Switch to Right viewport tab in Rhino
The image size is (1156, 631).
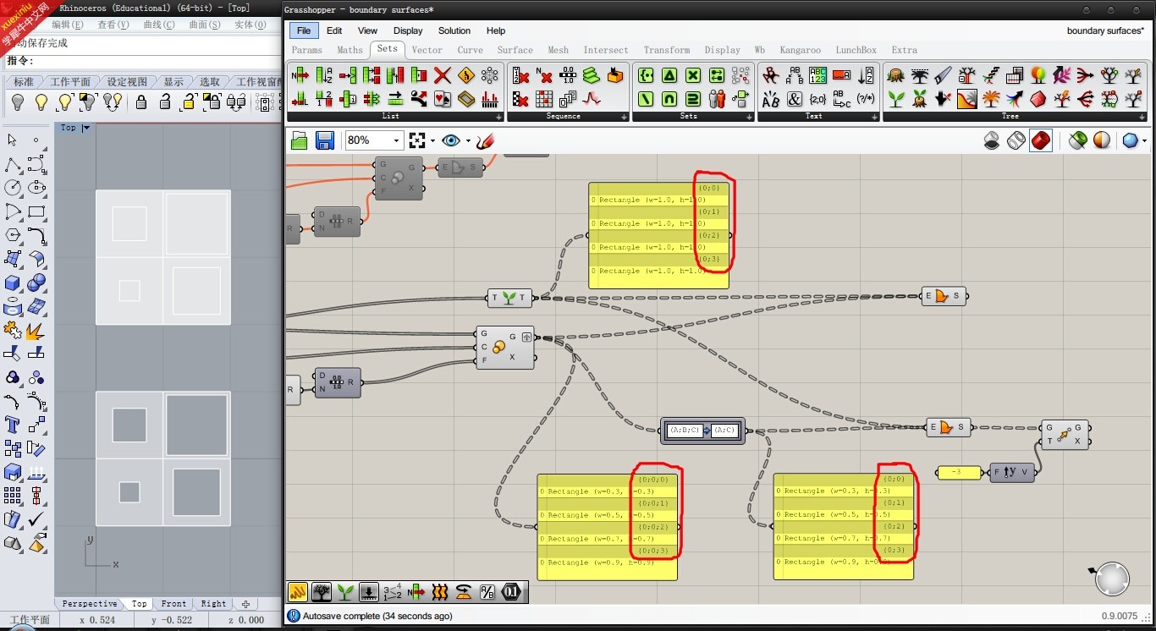point(213,604)
